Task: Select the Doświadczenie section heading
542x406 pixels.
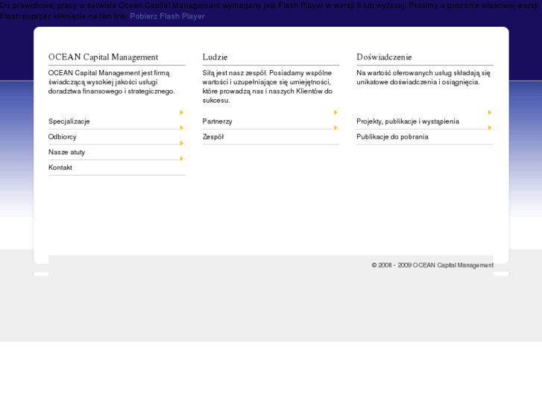Action: (x=384, y=57)
